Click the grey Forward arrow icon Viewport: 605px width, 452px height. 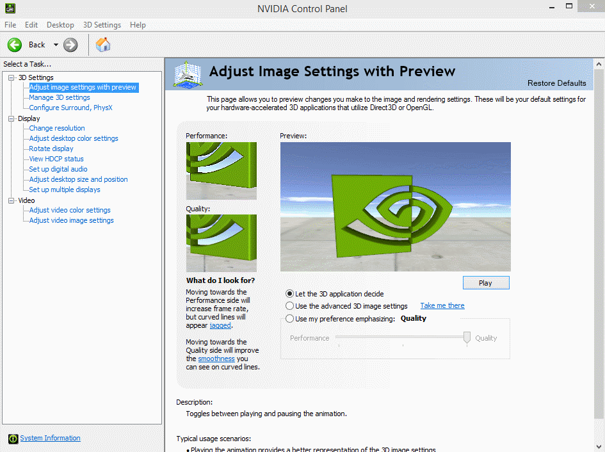click(70, 45)
